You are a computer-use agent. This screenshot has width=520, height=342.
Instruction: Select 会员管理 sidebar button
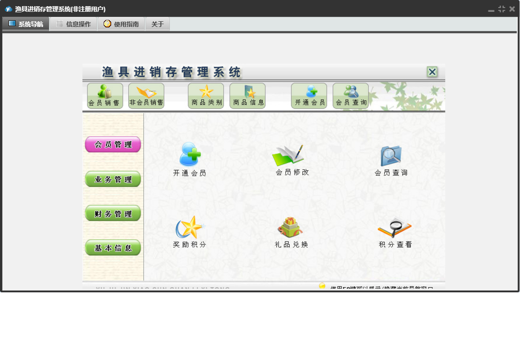tap(113, 144)
